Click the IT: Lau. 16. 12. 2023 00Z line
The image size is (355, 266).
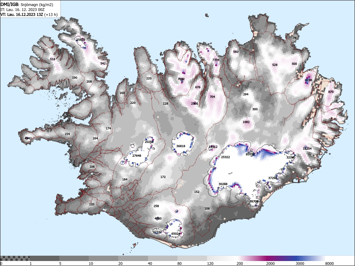tap(22, 10)
